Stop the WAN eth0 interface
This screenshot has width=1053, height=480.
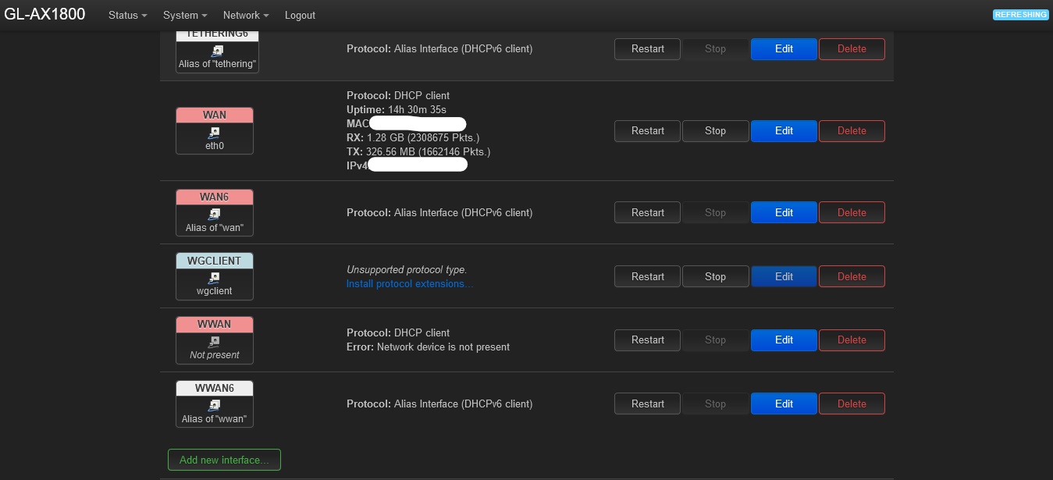pos(715,131)
